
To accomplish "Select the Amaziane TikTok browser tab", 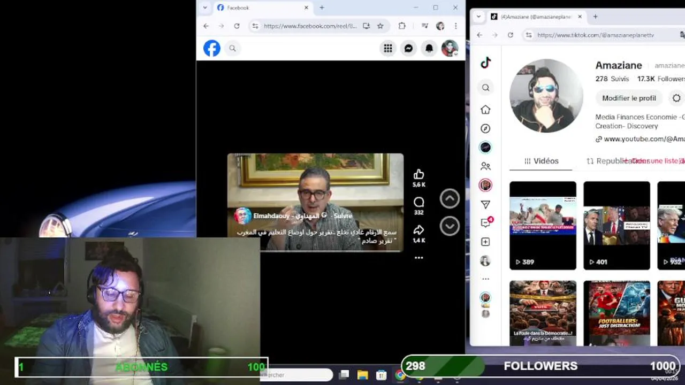I will click(536, 17).
